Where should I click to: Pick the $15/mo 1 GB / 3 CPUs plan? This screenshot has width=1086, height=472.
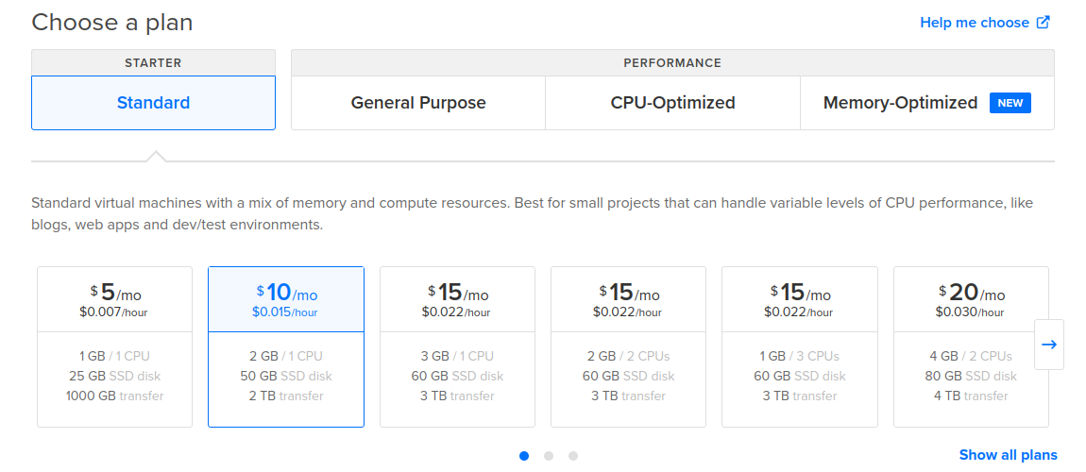click(799, 346)
